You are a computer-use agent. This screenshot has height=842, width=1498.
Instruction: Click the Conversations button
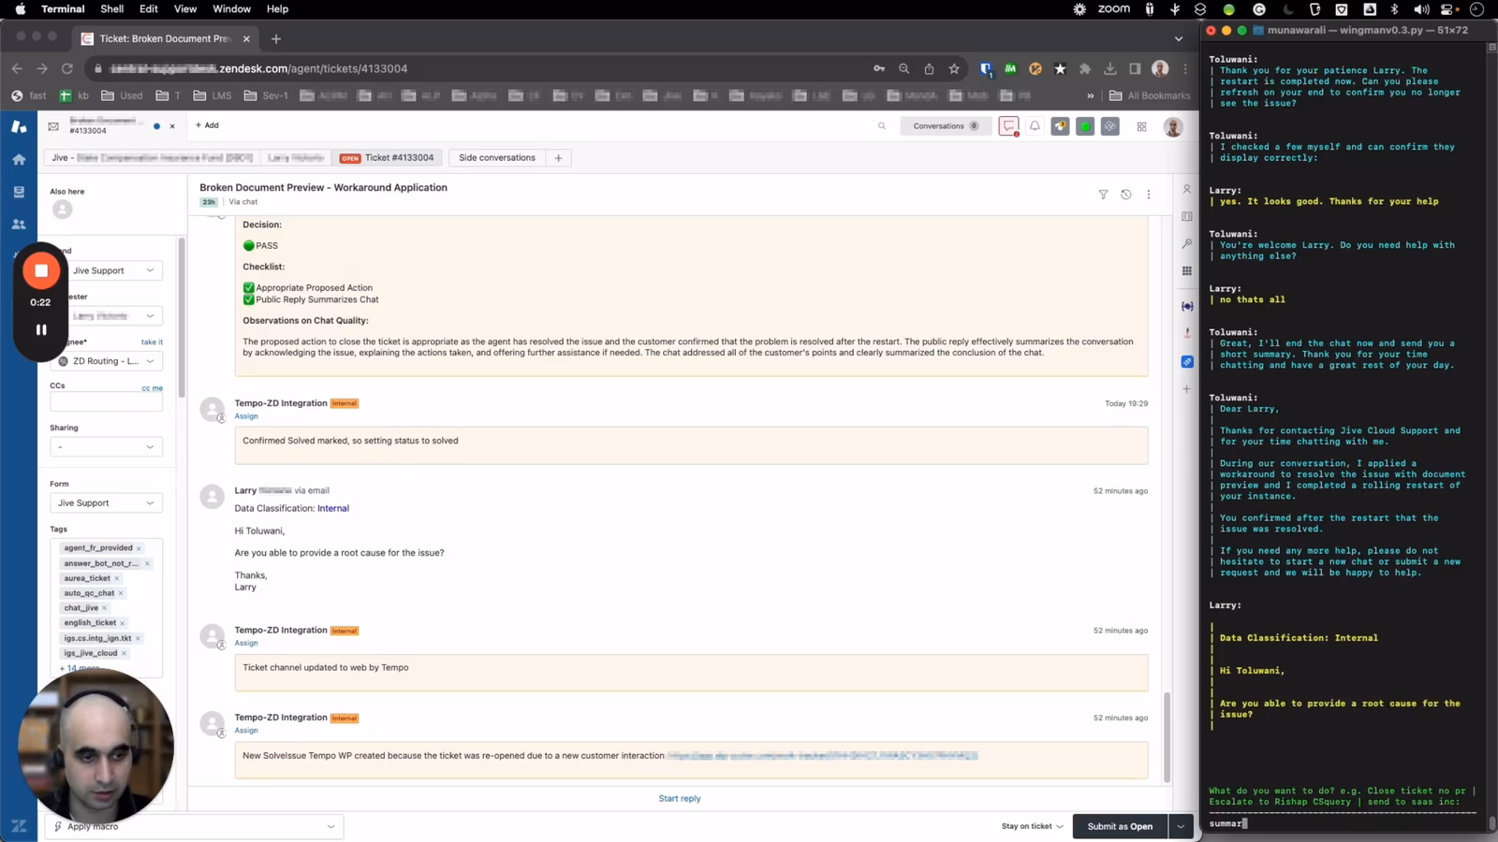pos(946,126)
